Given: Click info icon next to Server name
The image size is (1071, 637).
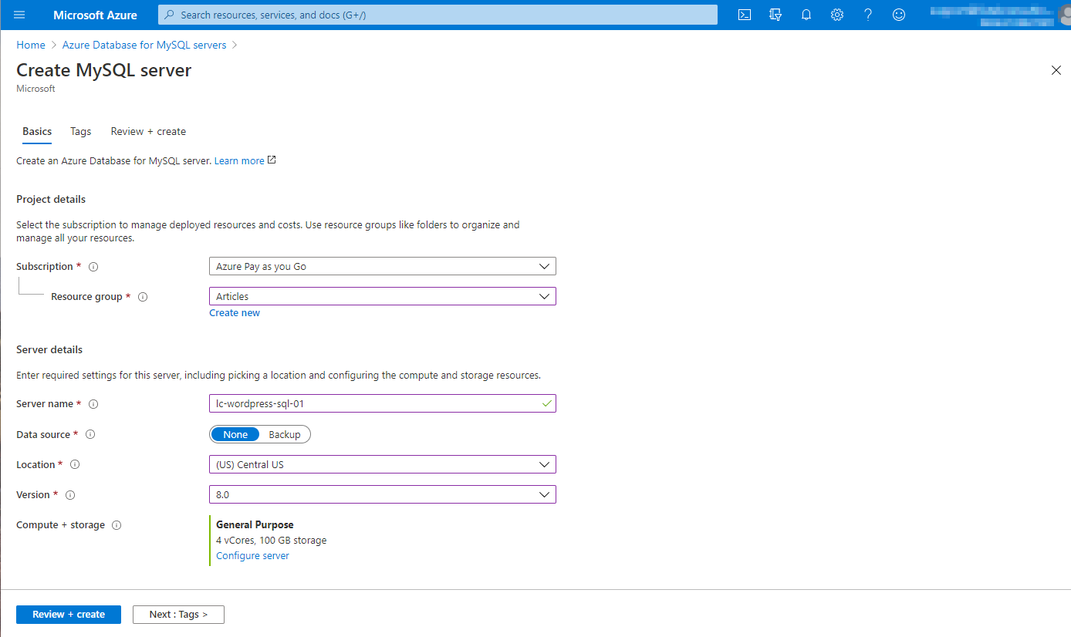Looking at the screenshot, I should [x=93, y=404].
